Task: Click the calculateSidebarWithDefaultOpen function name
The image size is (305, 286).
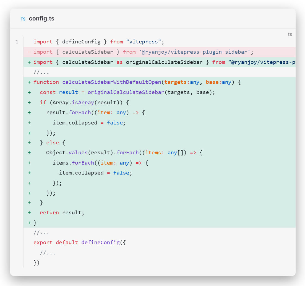Action: 112,82
